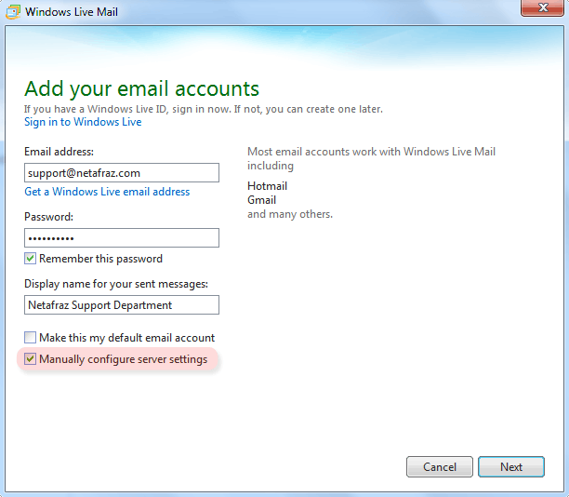Click the Email address: label
Viewport: 569px width, 497px height.
tap(59, 152)
